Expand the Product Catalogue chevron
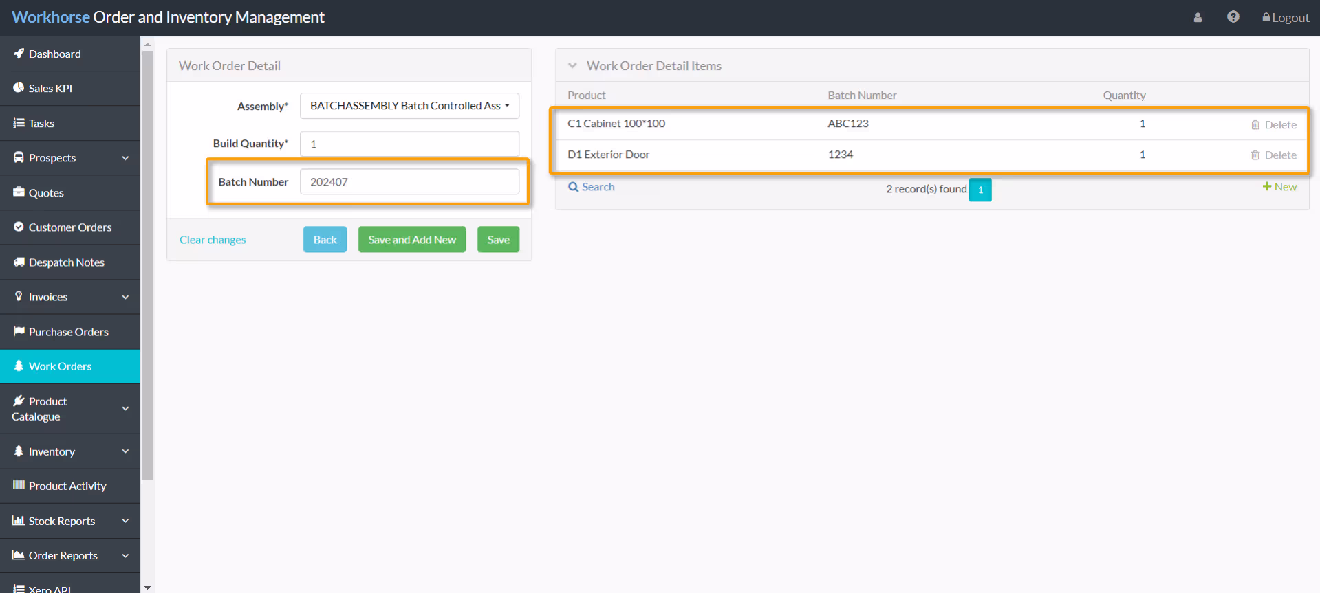Image resolution: width=1320 pixels, height=593 pixels. [125, 408]
